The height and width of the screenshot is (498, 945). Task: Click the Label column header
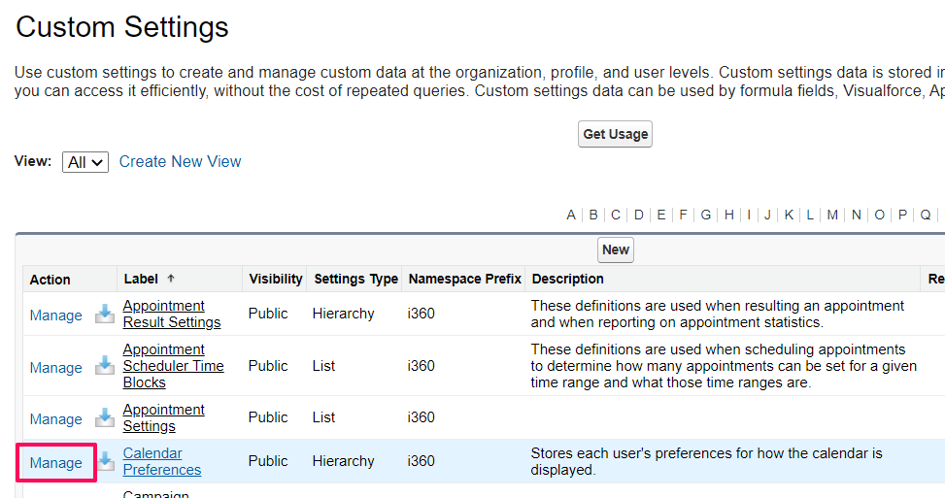[141, 279]
